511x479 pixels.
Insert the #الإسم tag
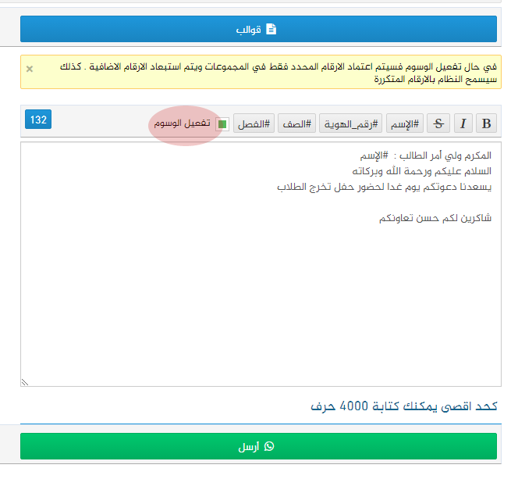pos(405,123)
